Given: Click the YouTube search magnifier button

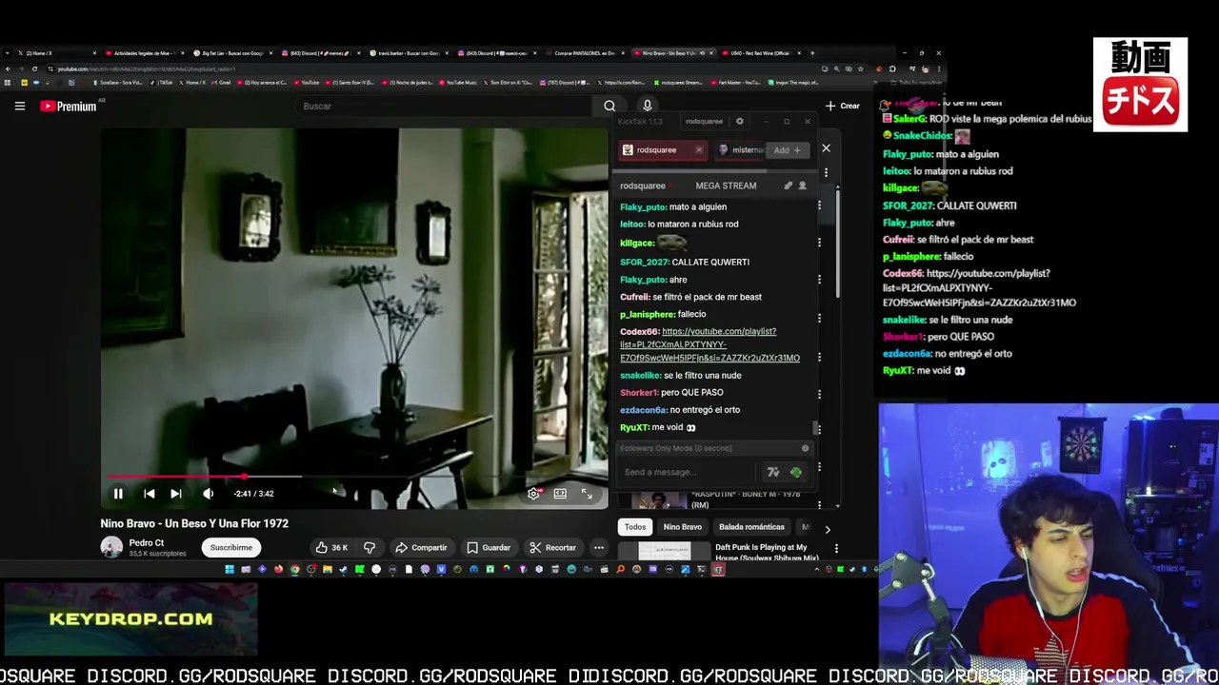Looking at the screenshot, I should [609, 106].
